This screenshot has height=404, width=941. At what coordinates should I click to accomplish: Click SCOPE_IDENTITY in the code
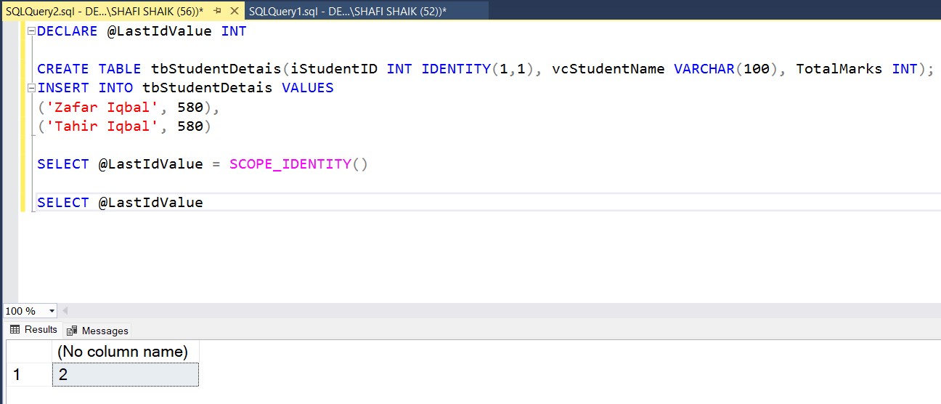290,164
